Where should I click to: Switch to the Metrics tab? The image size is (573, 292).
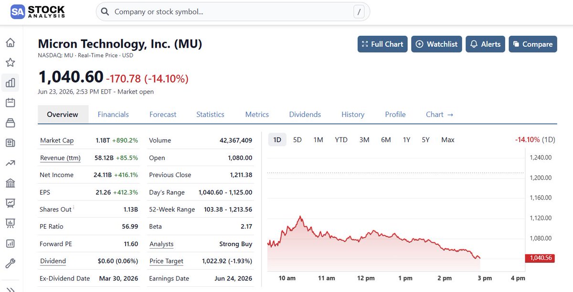click(x=257, y=115)
